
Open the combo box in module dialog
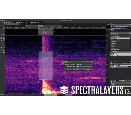pyautogui.click(x=84, y=64)
